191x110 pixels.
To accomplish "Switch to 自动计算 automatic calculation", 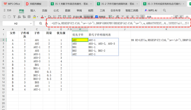I will pyautogui.click(x=88, y=17).
